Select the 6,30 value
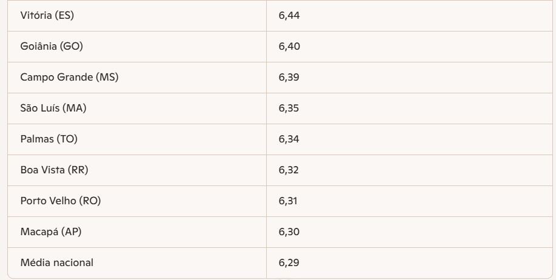The height and width of the screenshot is (280, 556). 289,232
